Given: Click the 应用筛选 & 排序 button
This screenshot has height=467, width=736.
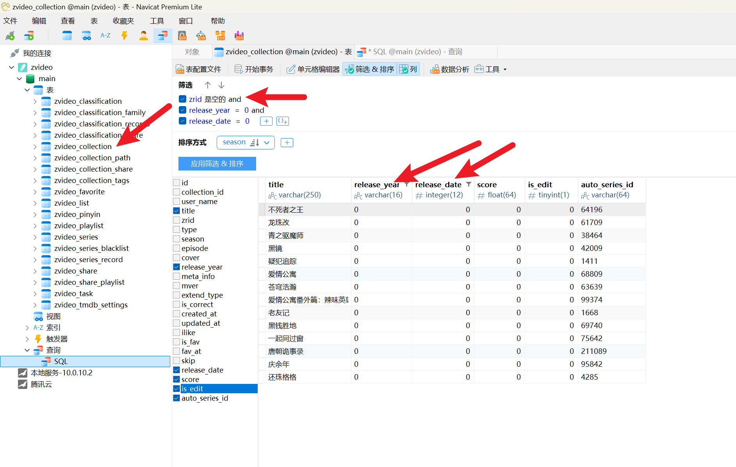Looking at the screenshot, I should pos(217,164).
